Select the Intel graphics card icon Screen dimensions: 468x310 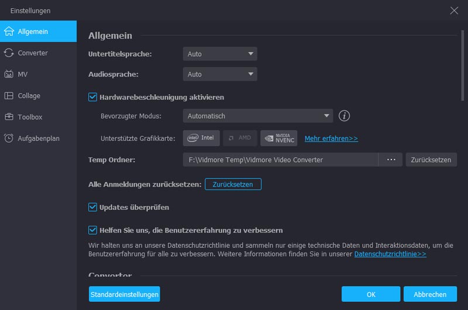[199, 138]
